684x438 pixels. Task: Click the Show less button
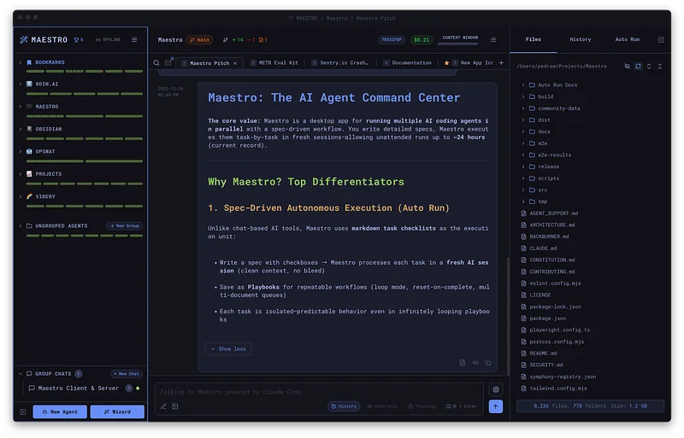(228, 348)
